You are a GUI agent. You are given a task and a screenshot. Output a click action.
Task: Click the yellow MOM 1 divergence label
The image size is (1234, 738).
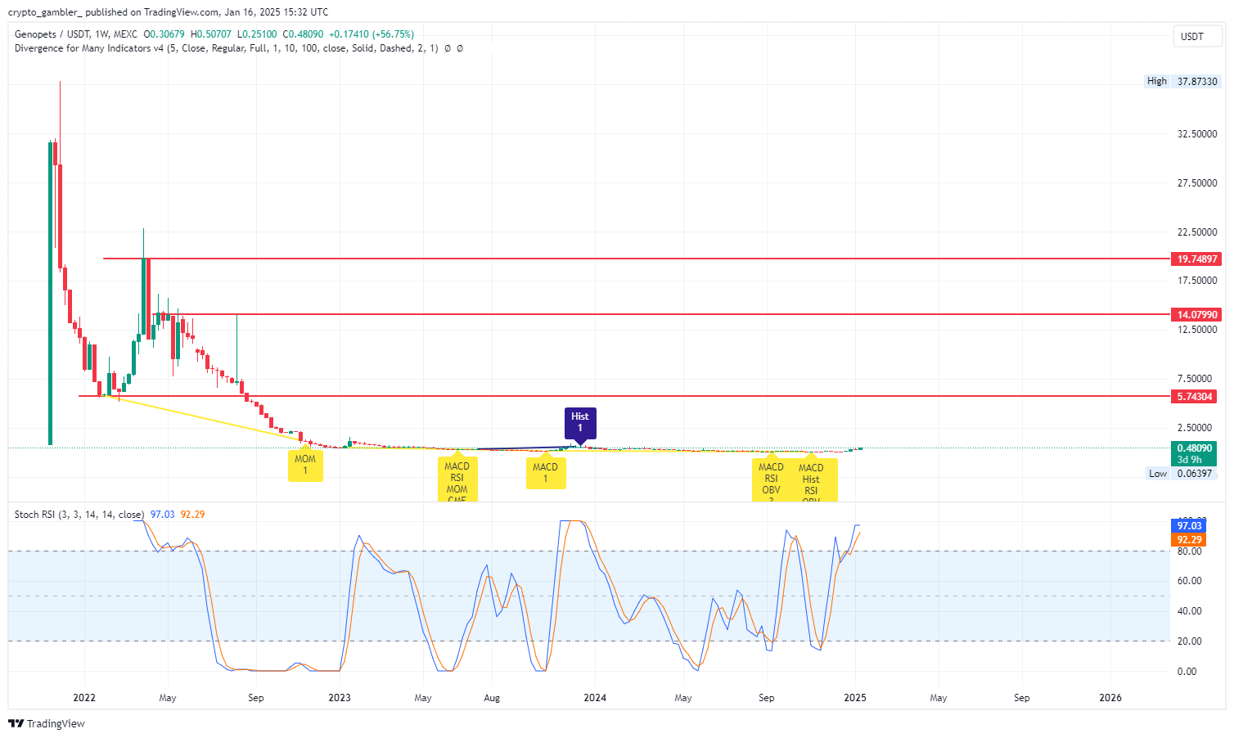click(305, 465)
